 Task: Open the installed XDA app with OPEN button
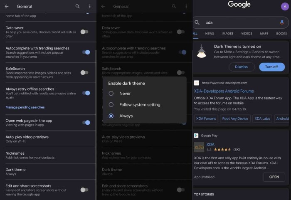pyautogui.click(x=274, y=177)
